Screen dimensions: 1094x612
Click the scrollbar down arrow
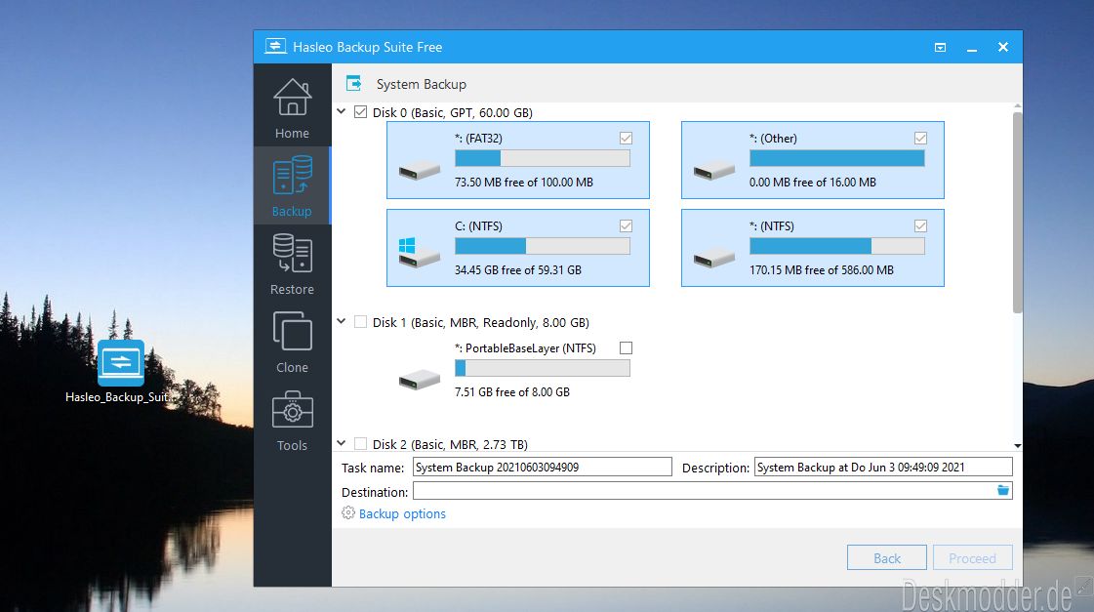point(1017,445)
